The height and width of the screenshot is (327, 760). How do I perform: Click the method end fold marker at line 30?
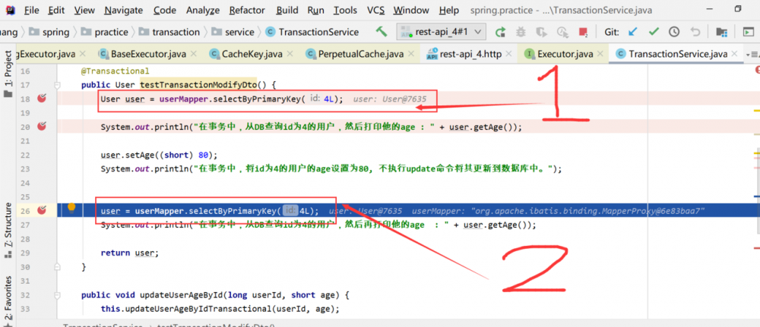57,266
